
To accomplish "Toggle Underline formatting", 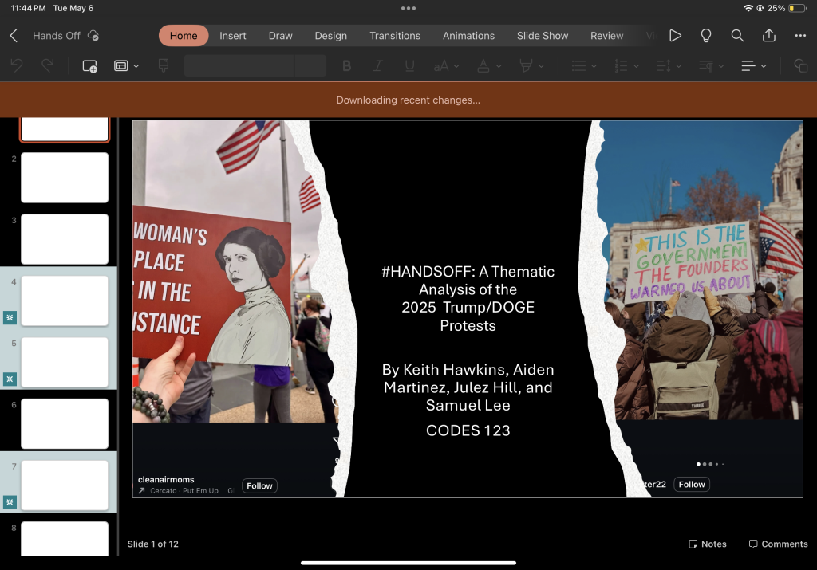I will click(x=409, y=65).
